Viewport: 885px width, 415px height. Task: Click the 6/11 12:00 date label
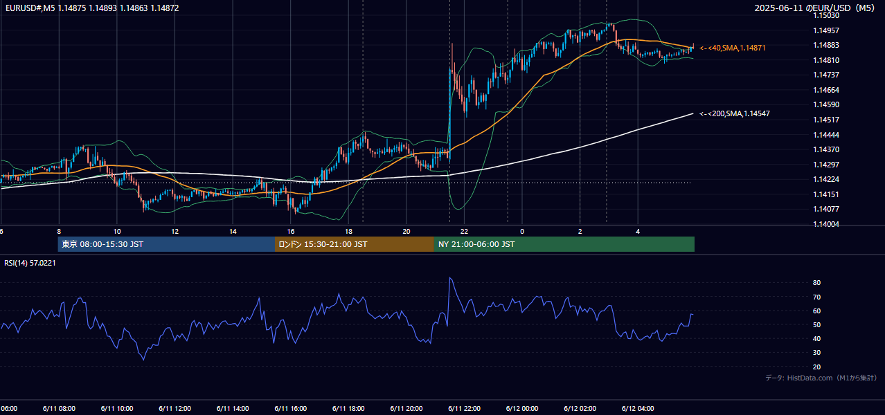point(175,409)
